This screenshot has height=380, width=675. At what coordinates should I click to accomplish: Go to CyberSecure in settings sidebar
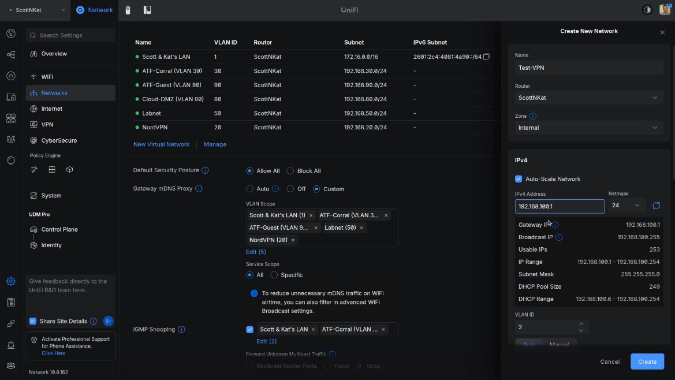59,140
